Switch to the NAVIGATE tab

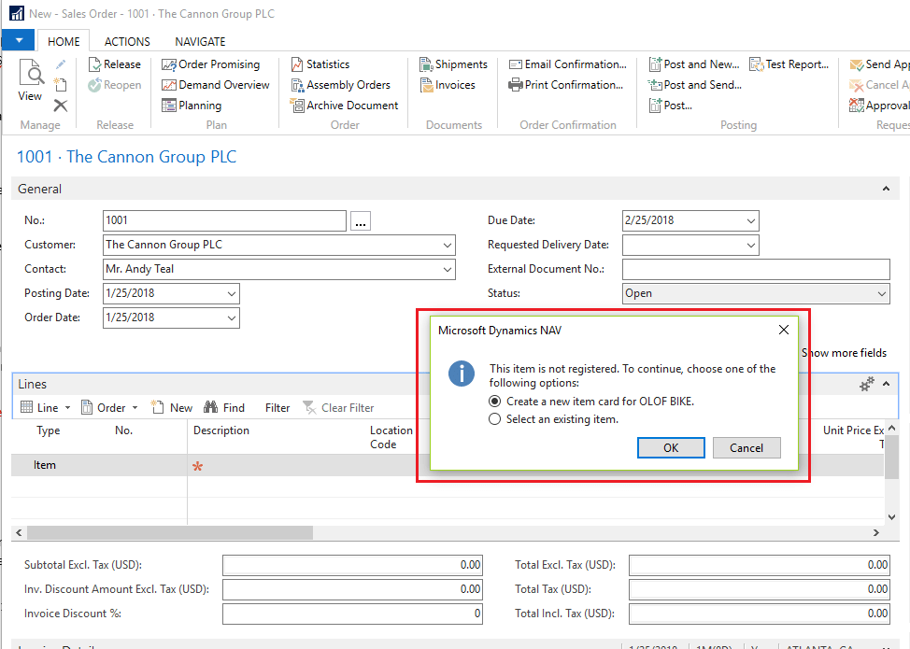tap(200, 42)
